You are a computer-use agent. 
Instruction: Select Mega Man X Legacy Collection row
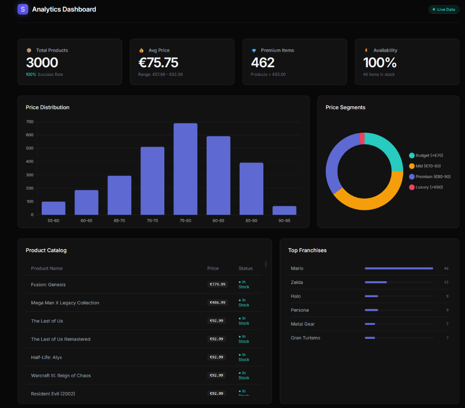pyautogui.click(x=144, y=303)
